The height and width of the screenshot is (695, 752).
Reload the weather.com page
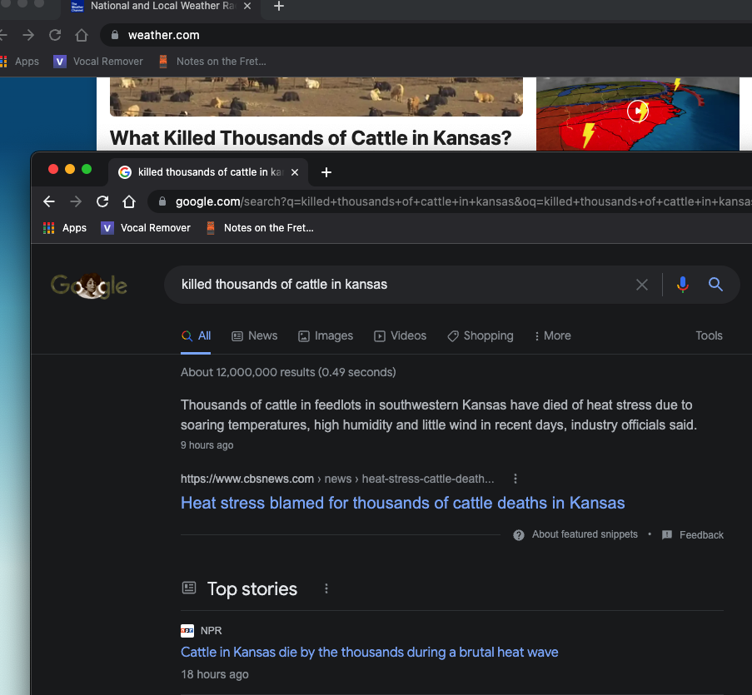(55, 35)
